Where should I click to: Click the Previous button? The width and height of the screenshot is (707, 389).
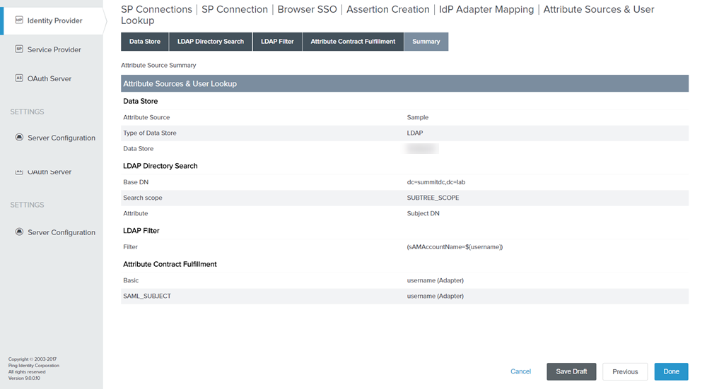click(625, 371)
